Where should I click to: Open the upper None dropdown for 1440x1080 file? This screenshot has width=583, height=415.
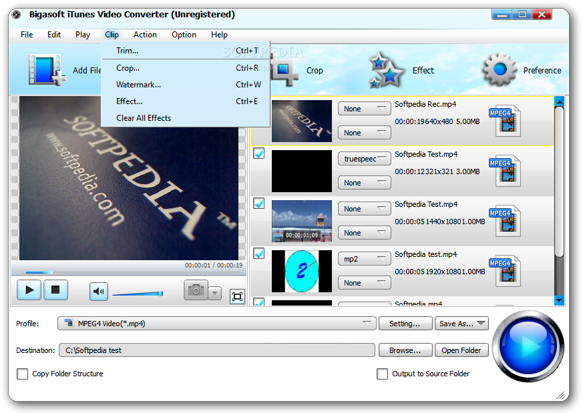(365, 209)
